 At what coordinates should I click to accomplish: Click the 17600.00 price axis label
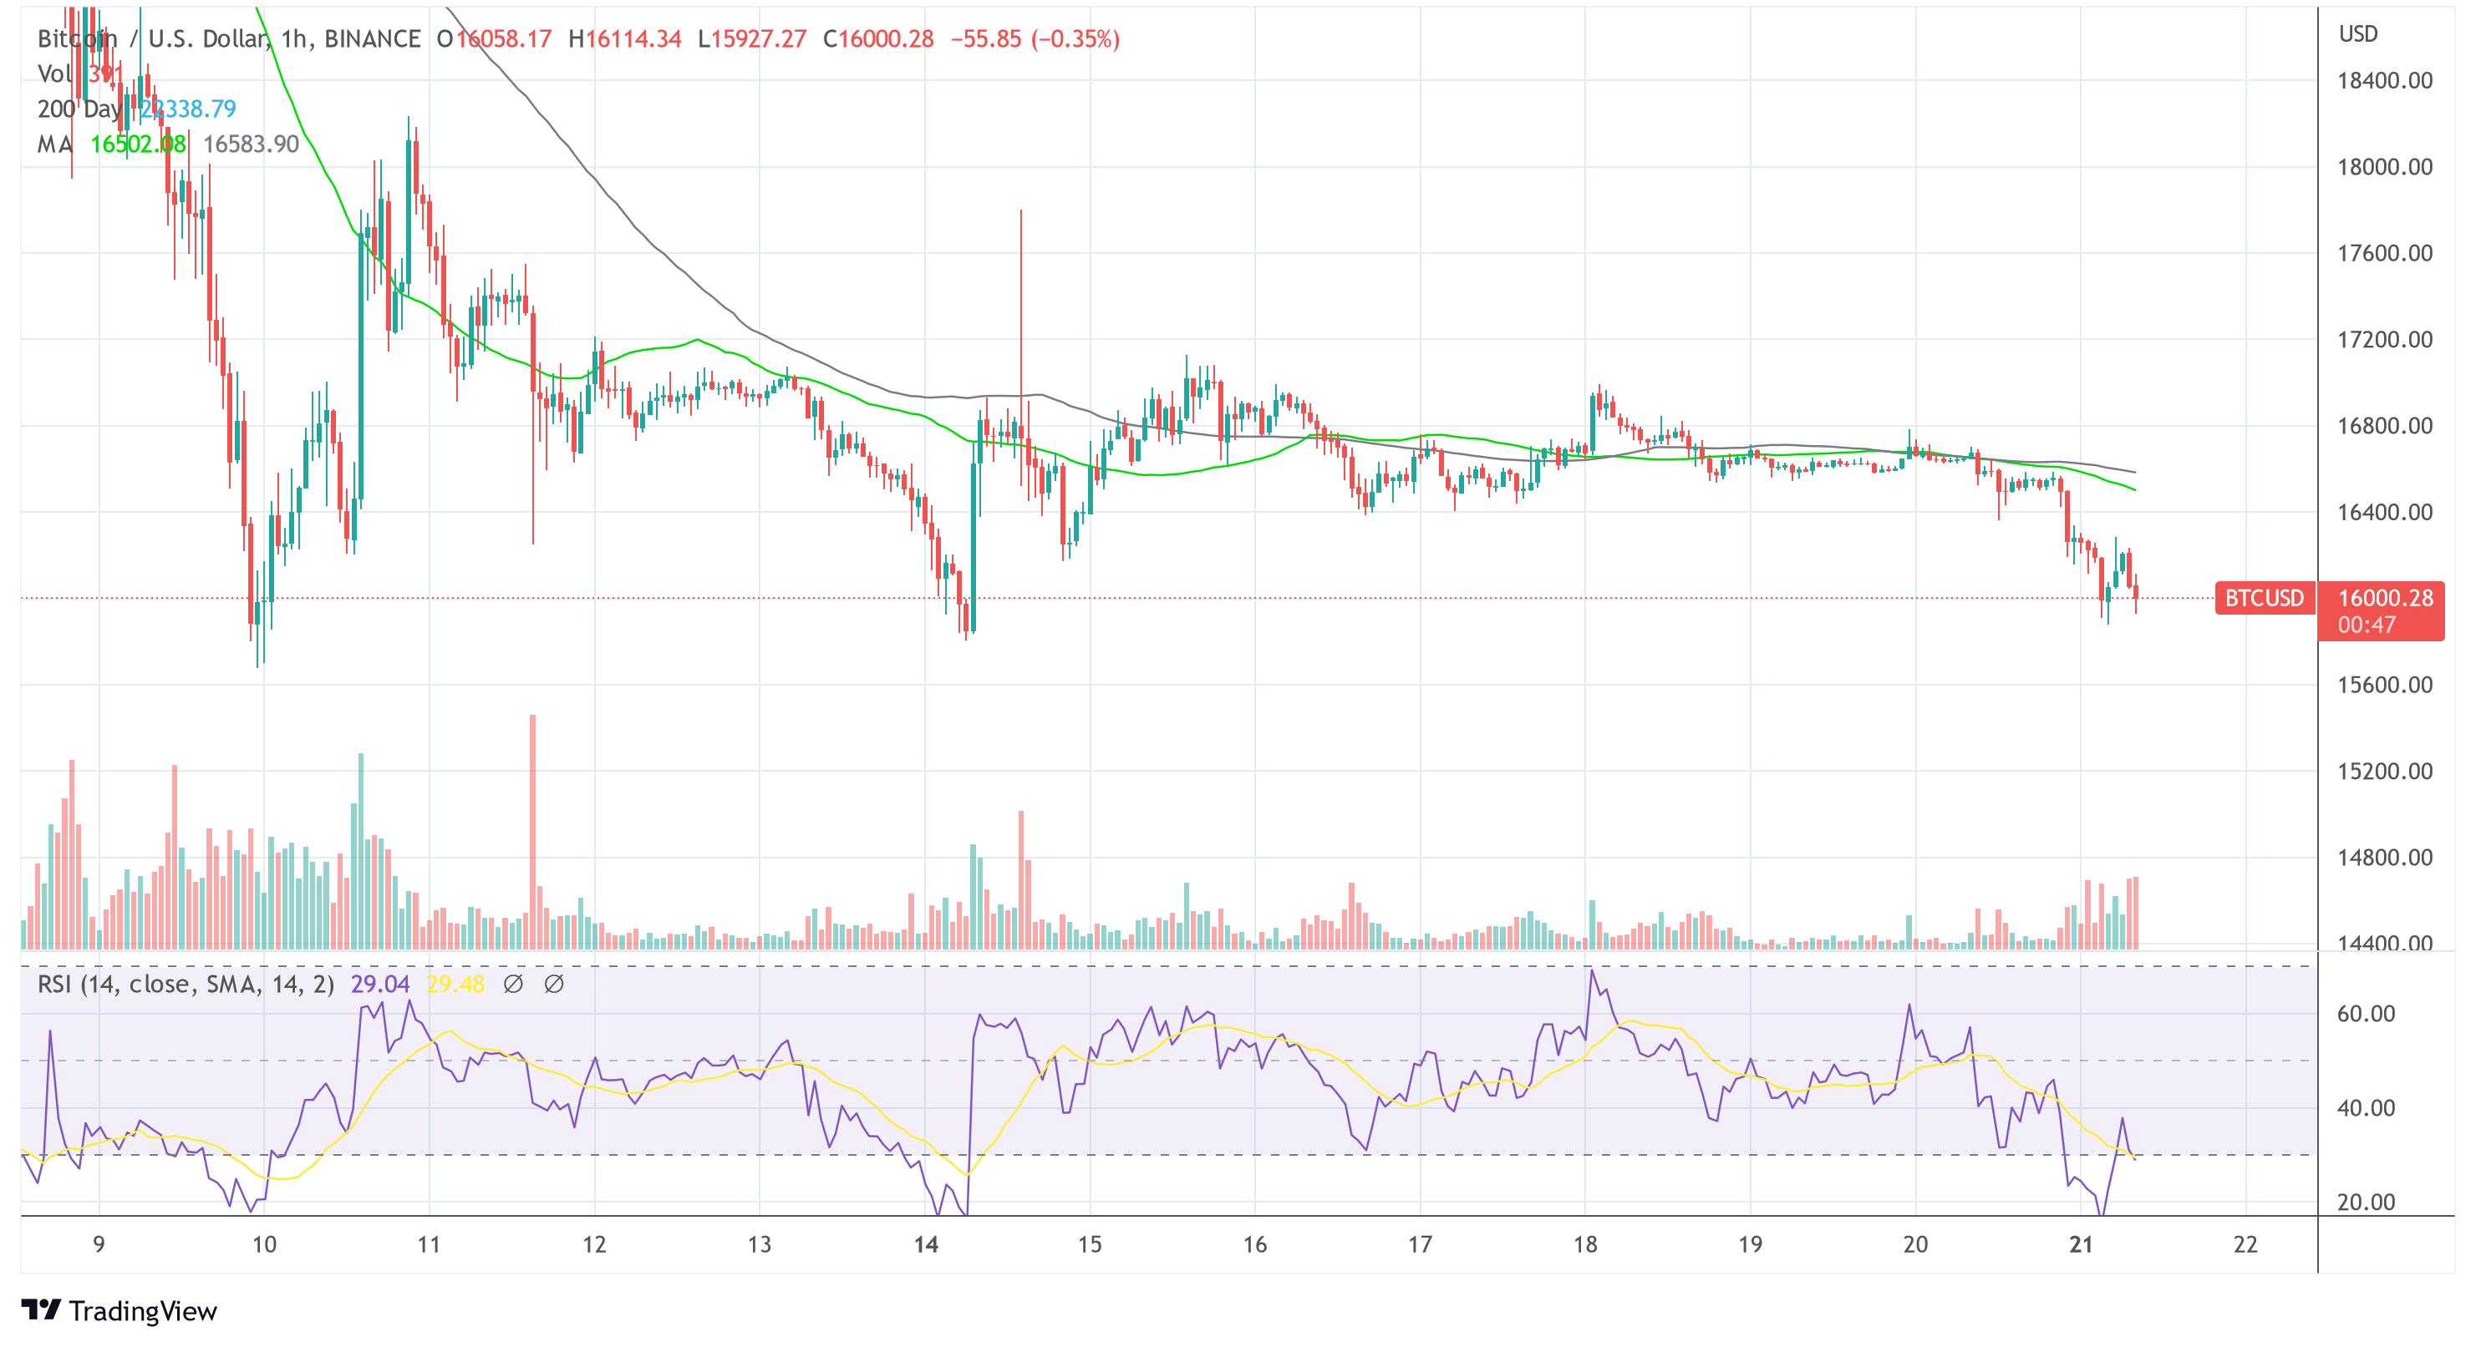2385,254
